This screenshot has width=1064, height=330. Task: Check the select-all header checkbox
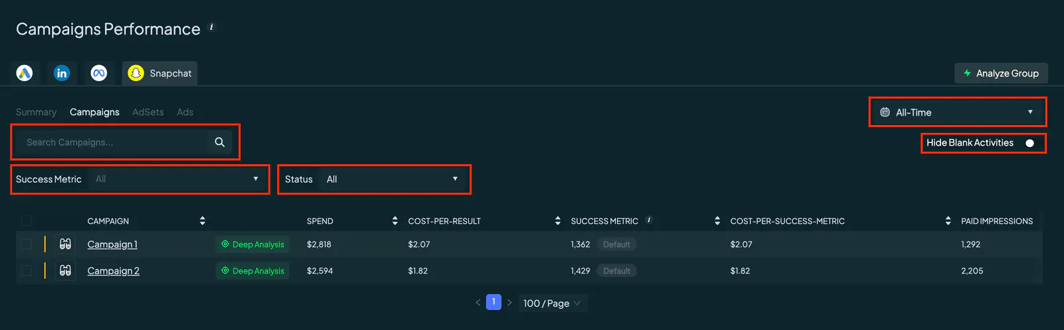click(26, 221)
